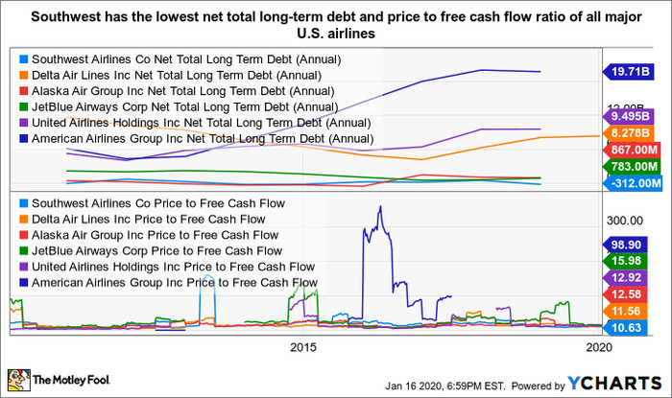Click the blue Southwest Net Debt legend swatch

coord(24,59)
